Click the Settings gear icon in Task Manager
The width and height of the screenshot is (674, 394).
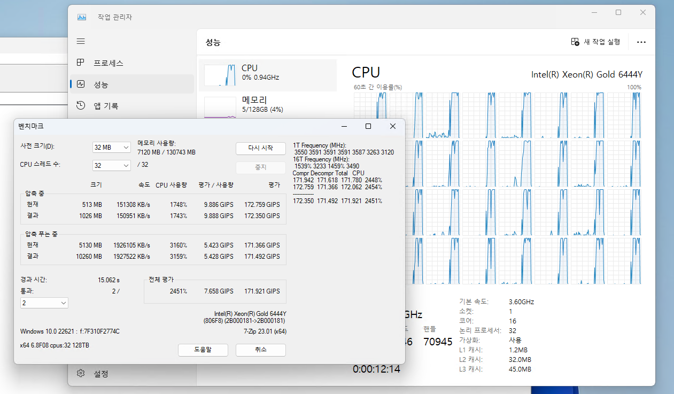pyautogui.click(x=81, y=373)
